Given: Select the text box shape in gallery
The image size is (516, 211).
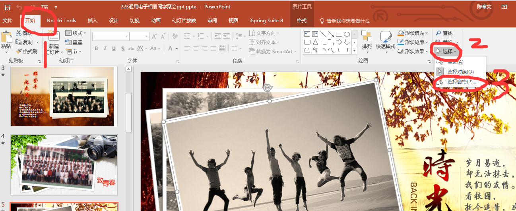Looking at the screenshot, I should point(307,34).
